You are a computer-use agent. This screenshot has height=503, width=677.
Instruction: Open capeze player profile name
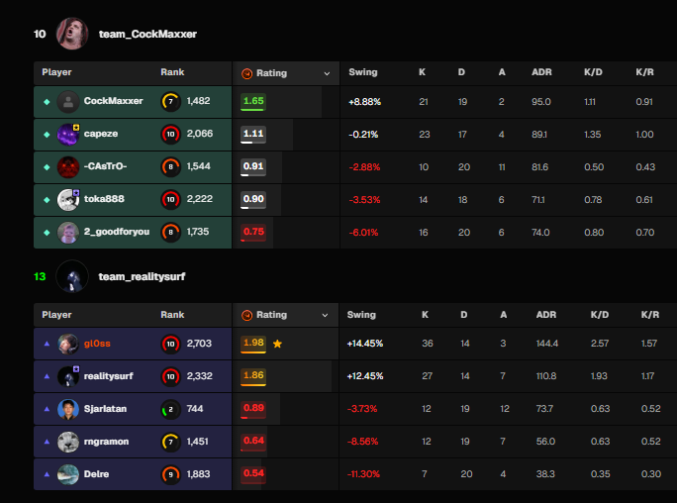point(101,134)
